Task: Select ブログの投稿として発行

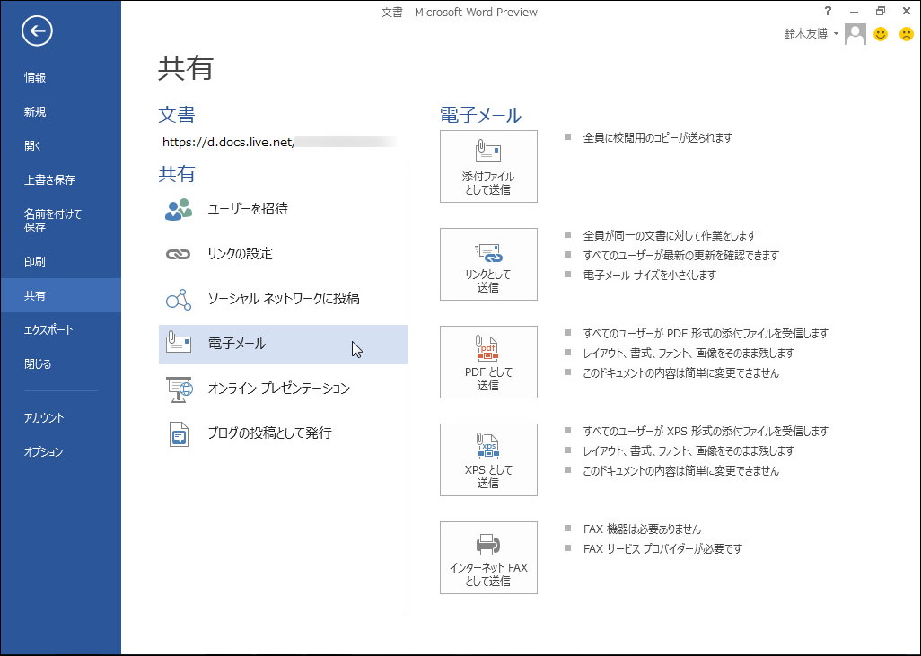Action: pos(283,433)
